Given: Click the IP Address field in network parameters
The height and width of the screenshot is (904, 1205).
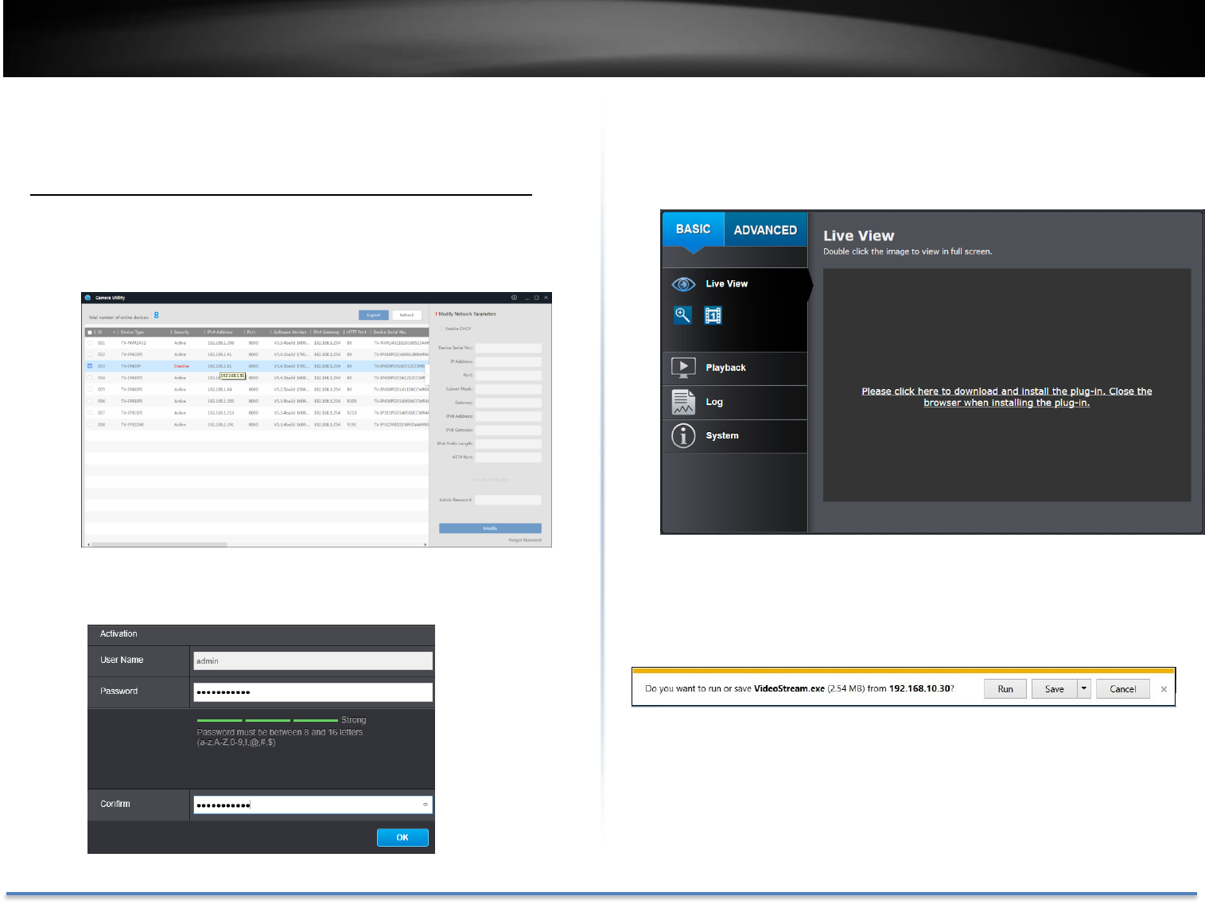Looking at the screenshot, I should pos(508,362).
